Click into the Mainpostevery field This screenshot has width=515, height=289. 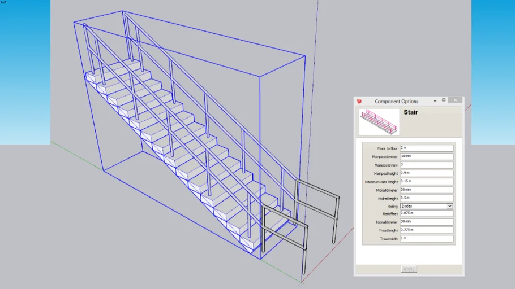coord(427,165)
